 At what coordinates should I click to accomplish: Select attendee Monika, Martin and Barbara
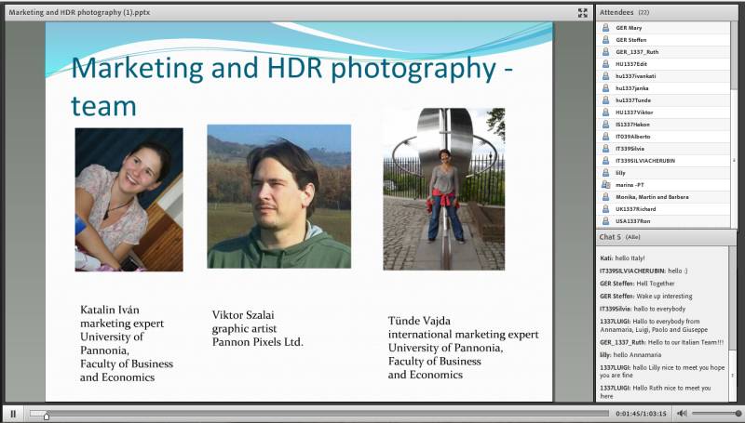tap(654, 197)
